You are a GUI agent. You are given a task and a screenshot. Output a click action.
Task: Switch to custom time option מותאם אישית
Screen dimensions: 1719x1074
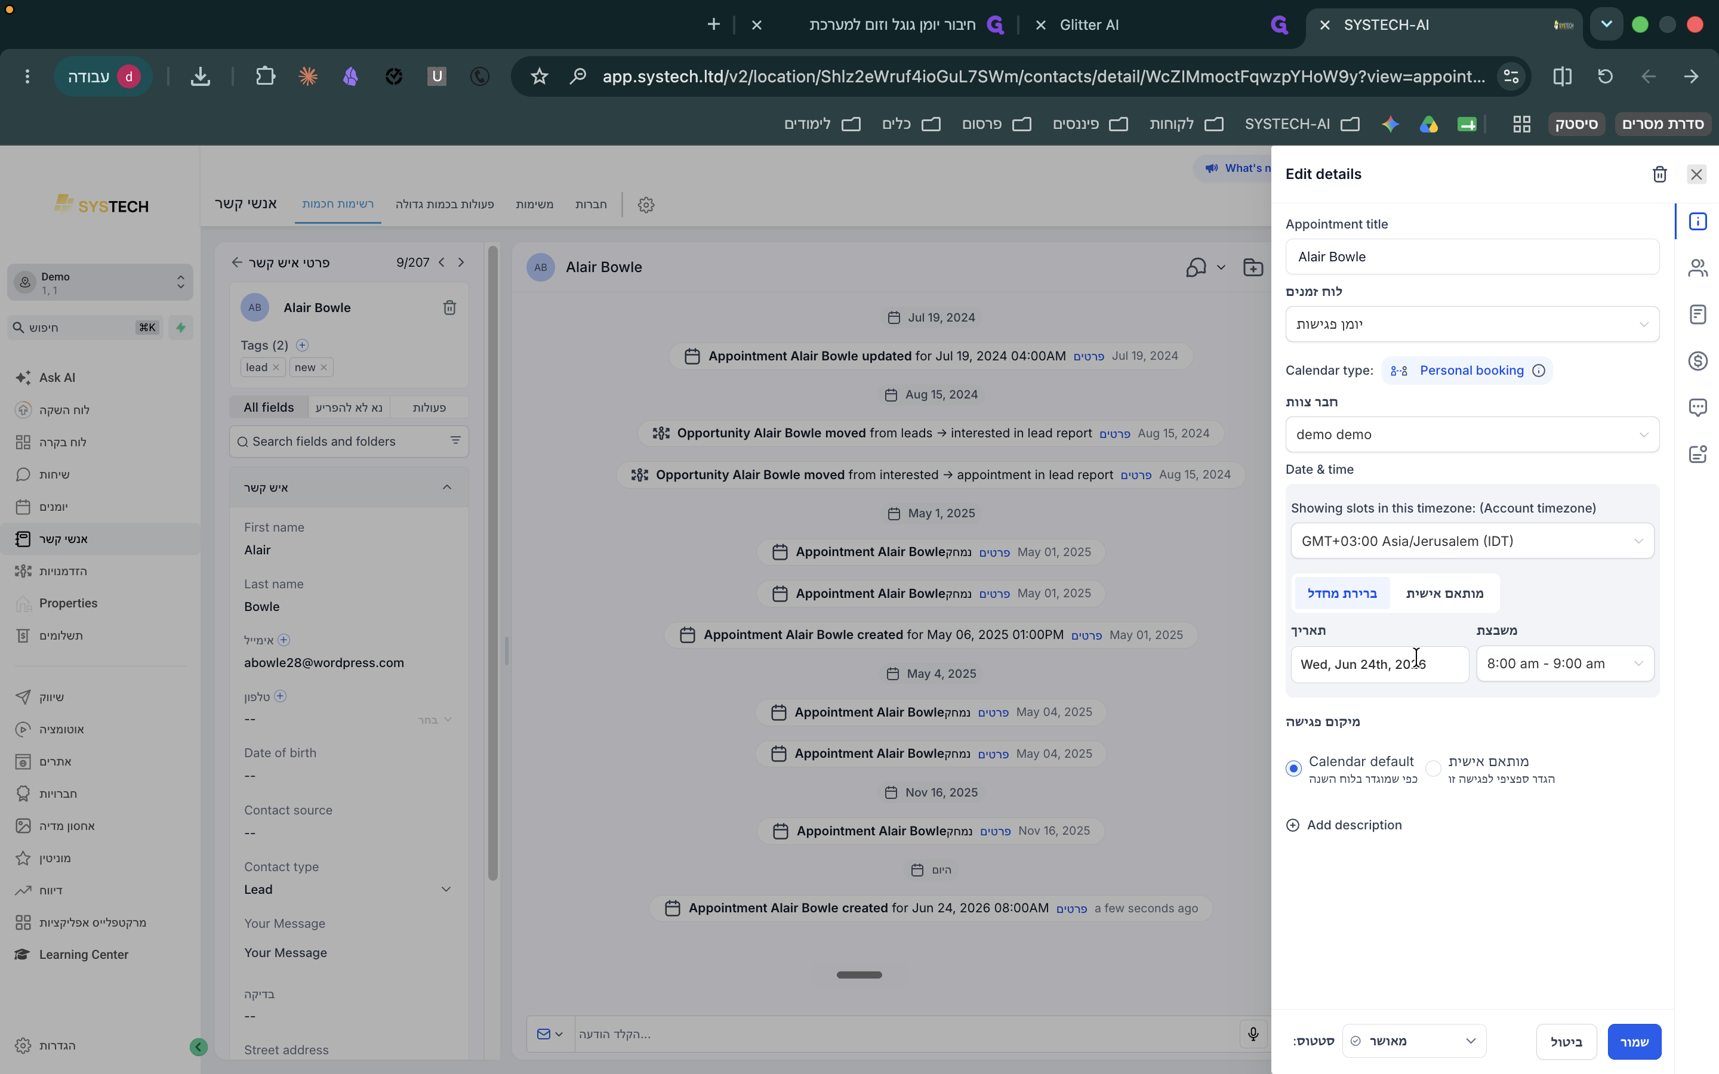click(x=1444, y=593)
